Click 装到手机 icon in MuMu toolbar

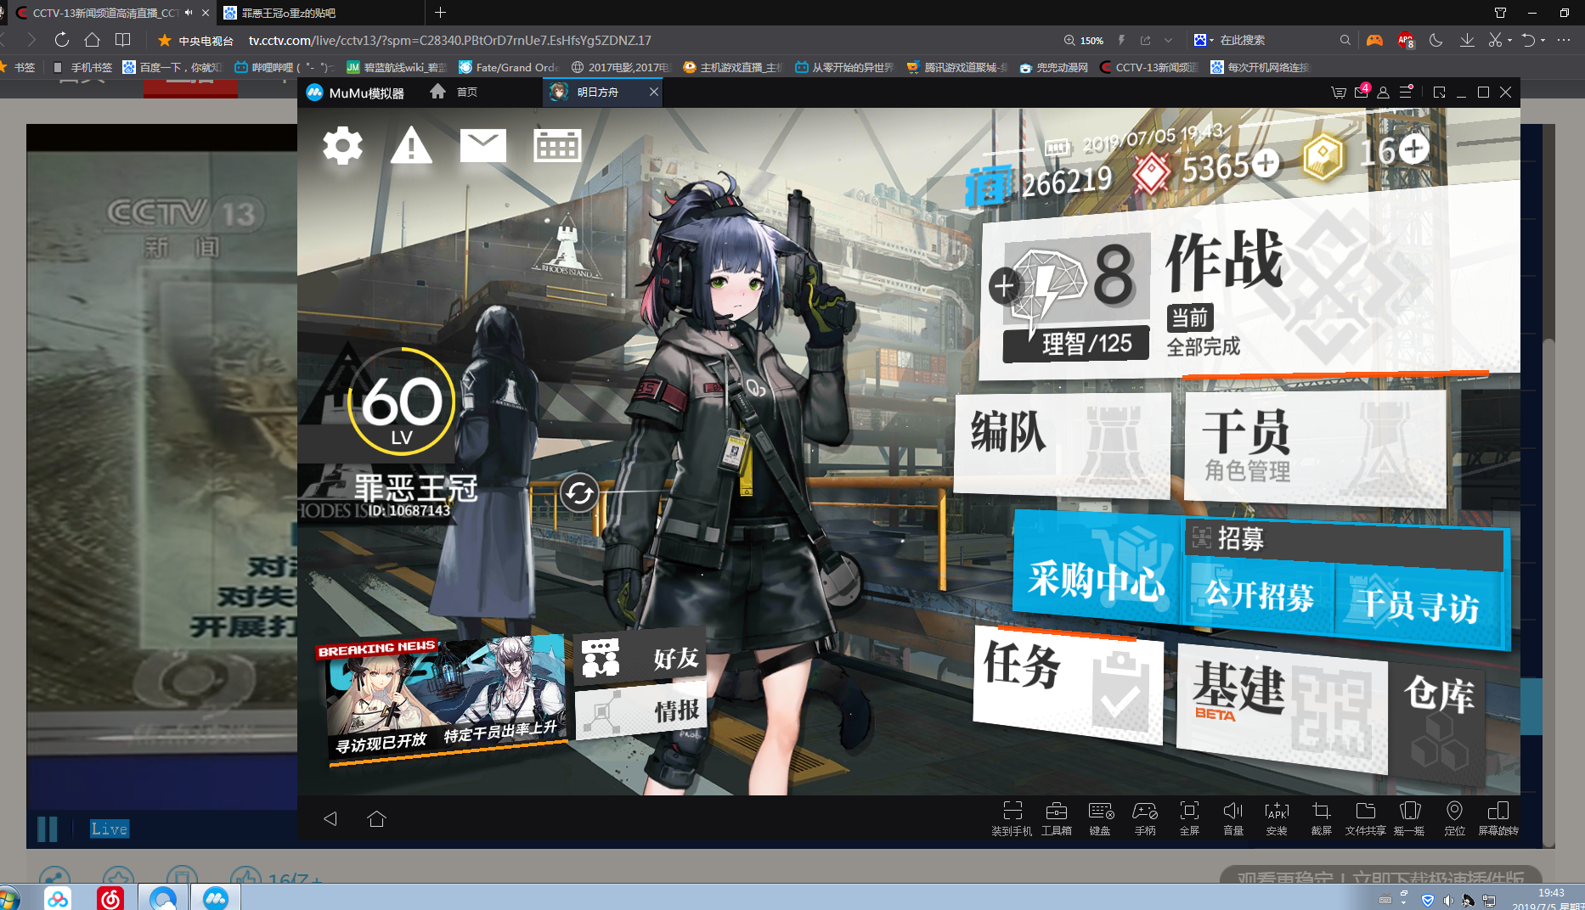(1012, 818)
